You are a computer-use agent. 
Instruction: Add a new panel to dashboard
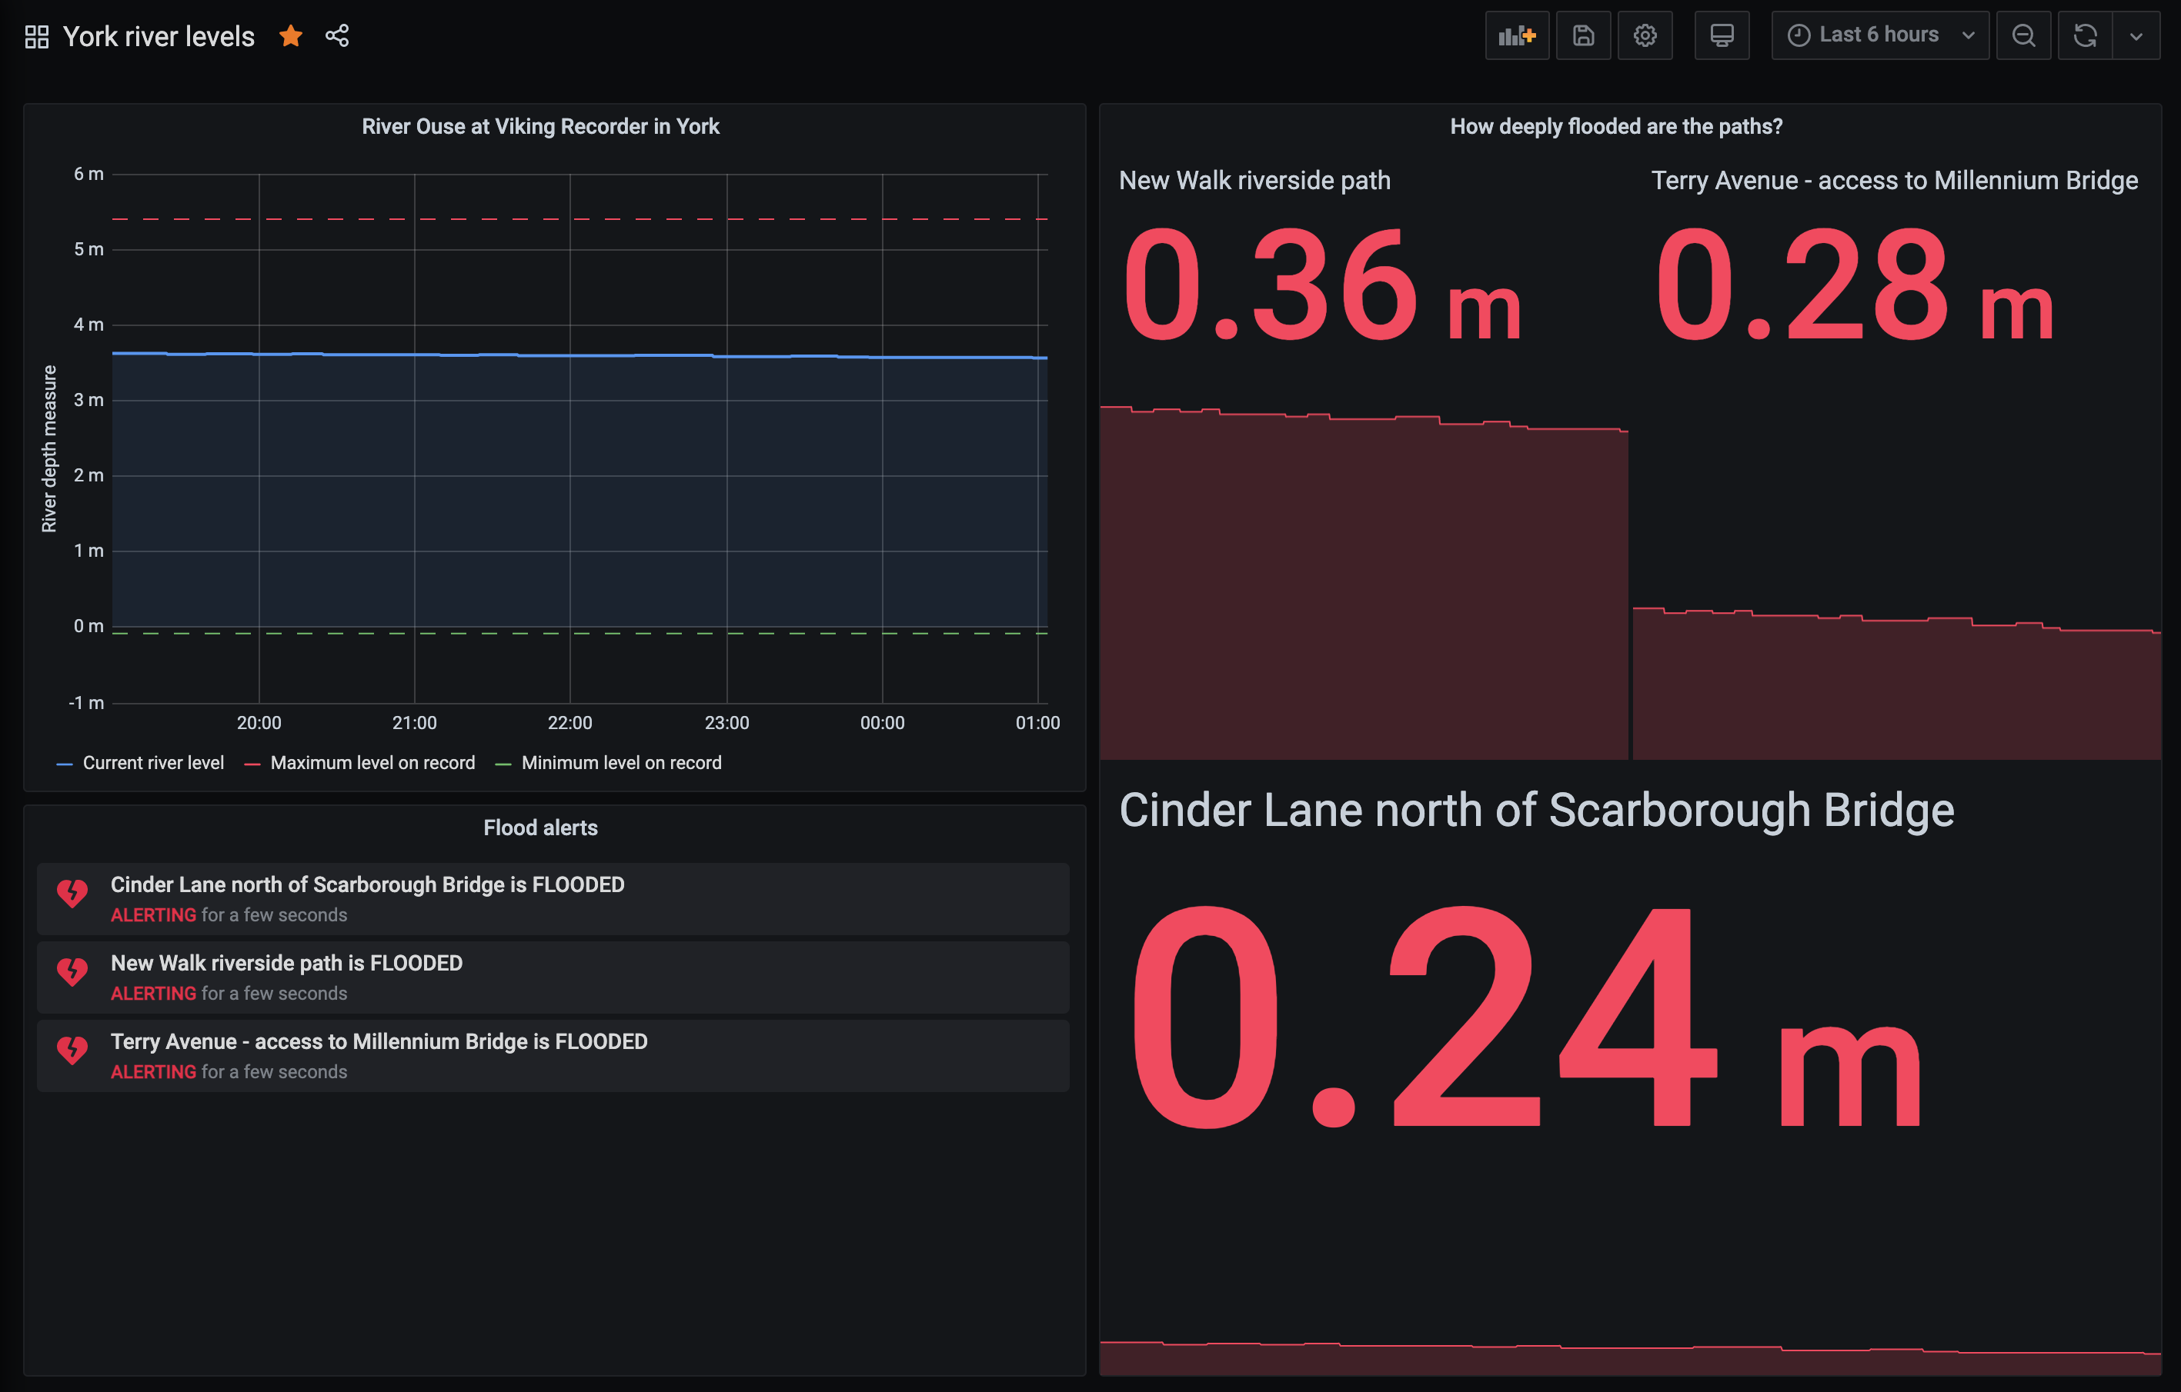tap(1516, 35)
